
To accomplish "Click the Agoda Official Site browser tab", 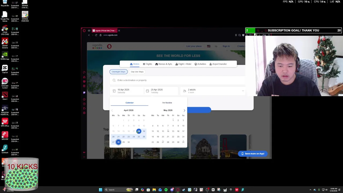I will [105, 31].
